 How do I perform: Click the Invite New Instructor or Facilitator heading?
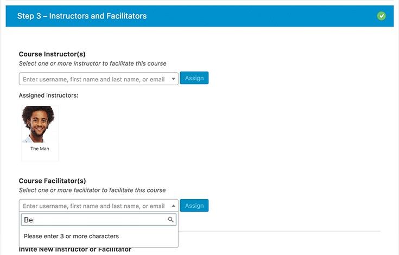click(x=75, y=250)
